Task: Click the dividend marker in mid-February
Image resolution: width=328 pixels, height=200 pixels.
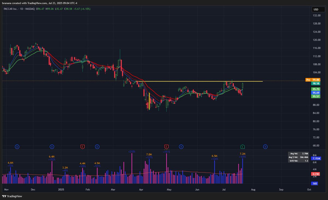Action: [97, 147]
